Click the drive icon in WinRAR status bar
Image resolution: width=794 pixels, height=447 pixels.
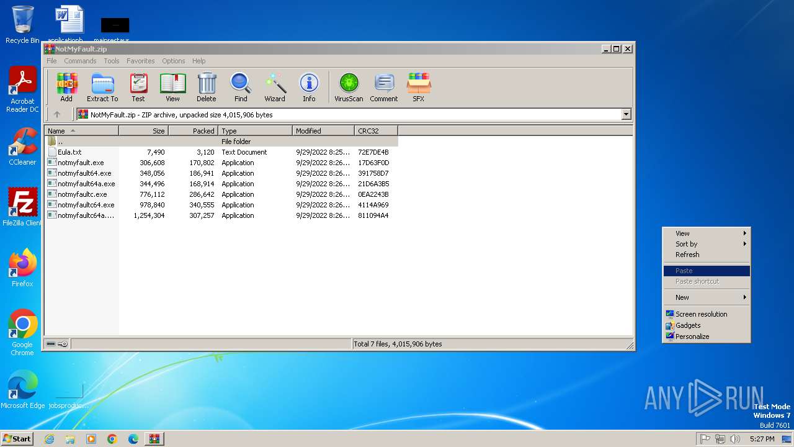point(51,344)
